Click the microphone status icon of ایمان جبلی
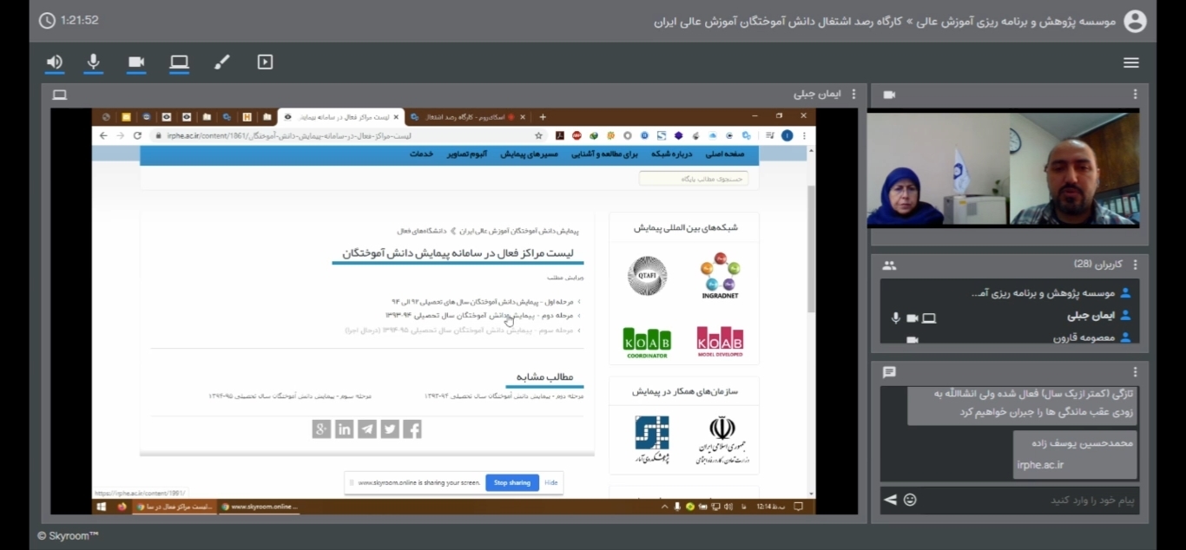 (896, 318)
